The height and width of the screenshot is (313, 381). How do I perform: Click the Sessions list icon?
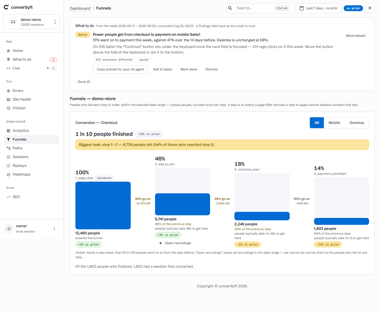click(8, 157)
